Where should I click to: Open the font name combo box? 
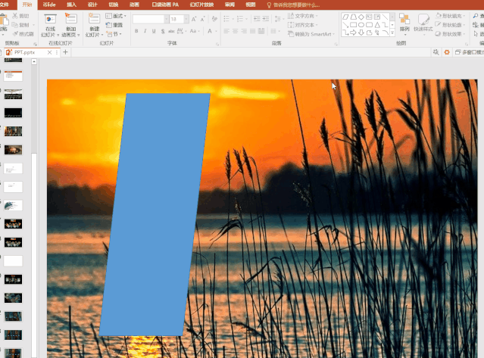(x=151, y=20)
